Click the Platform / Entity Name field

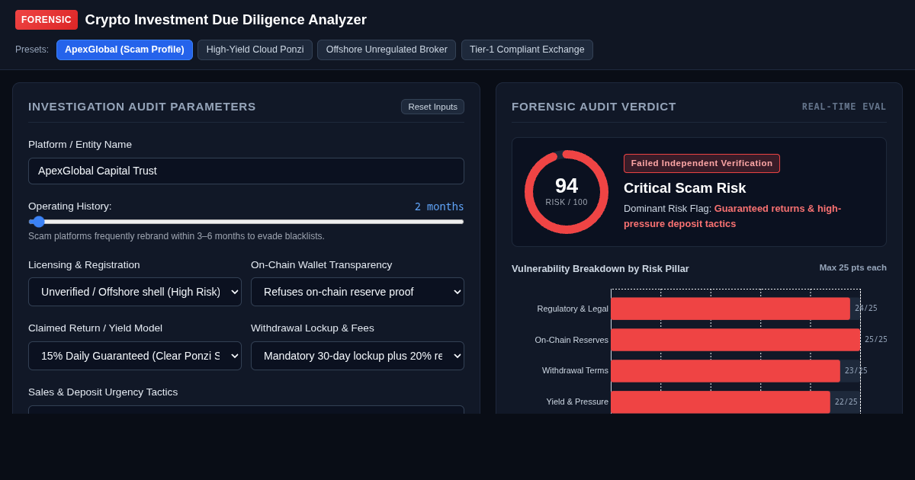(246, 171)
